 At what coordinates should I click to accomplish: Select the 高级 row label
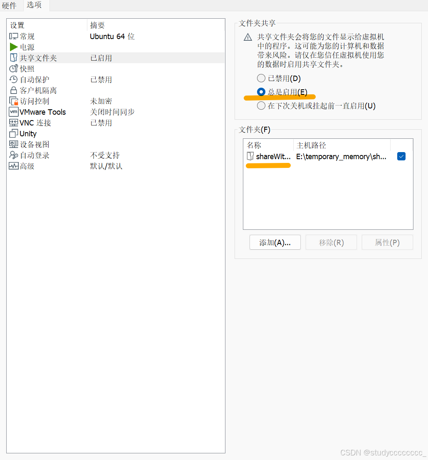click(x=27, y=166)
